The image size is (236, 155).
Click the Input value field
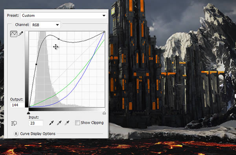36,123
